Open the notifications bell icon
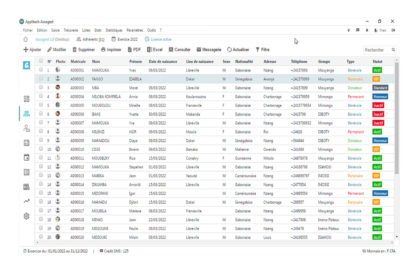420x271 pixels. click(367, 30)
